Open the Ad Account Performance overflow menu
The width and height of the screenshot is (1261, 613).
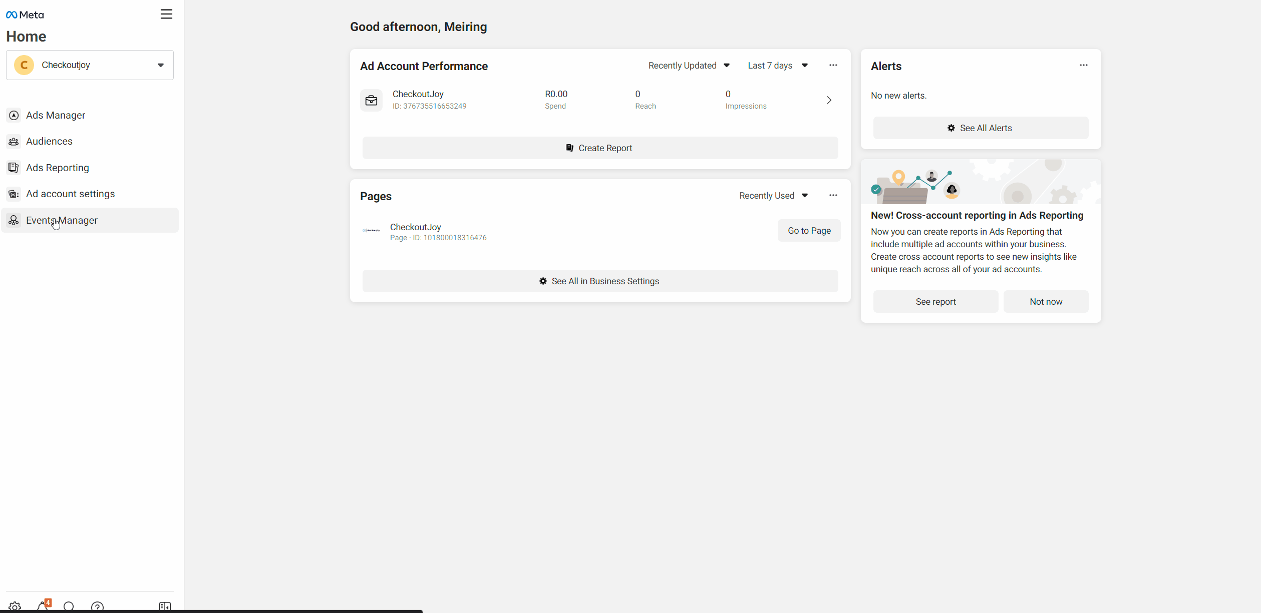833,65
